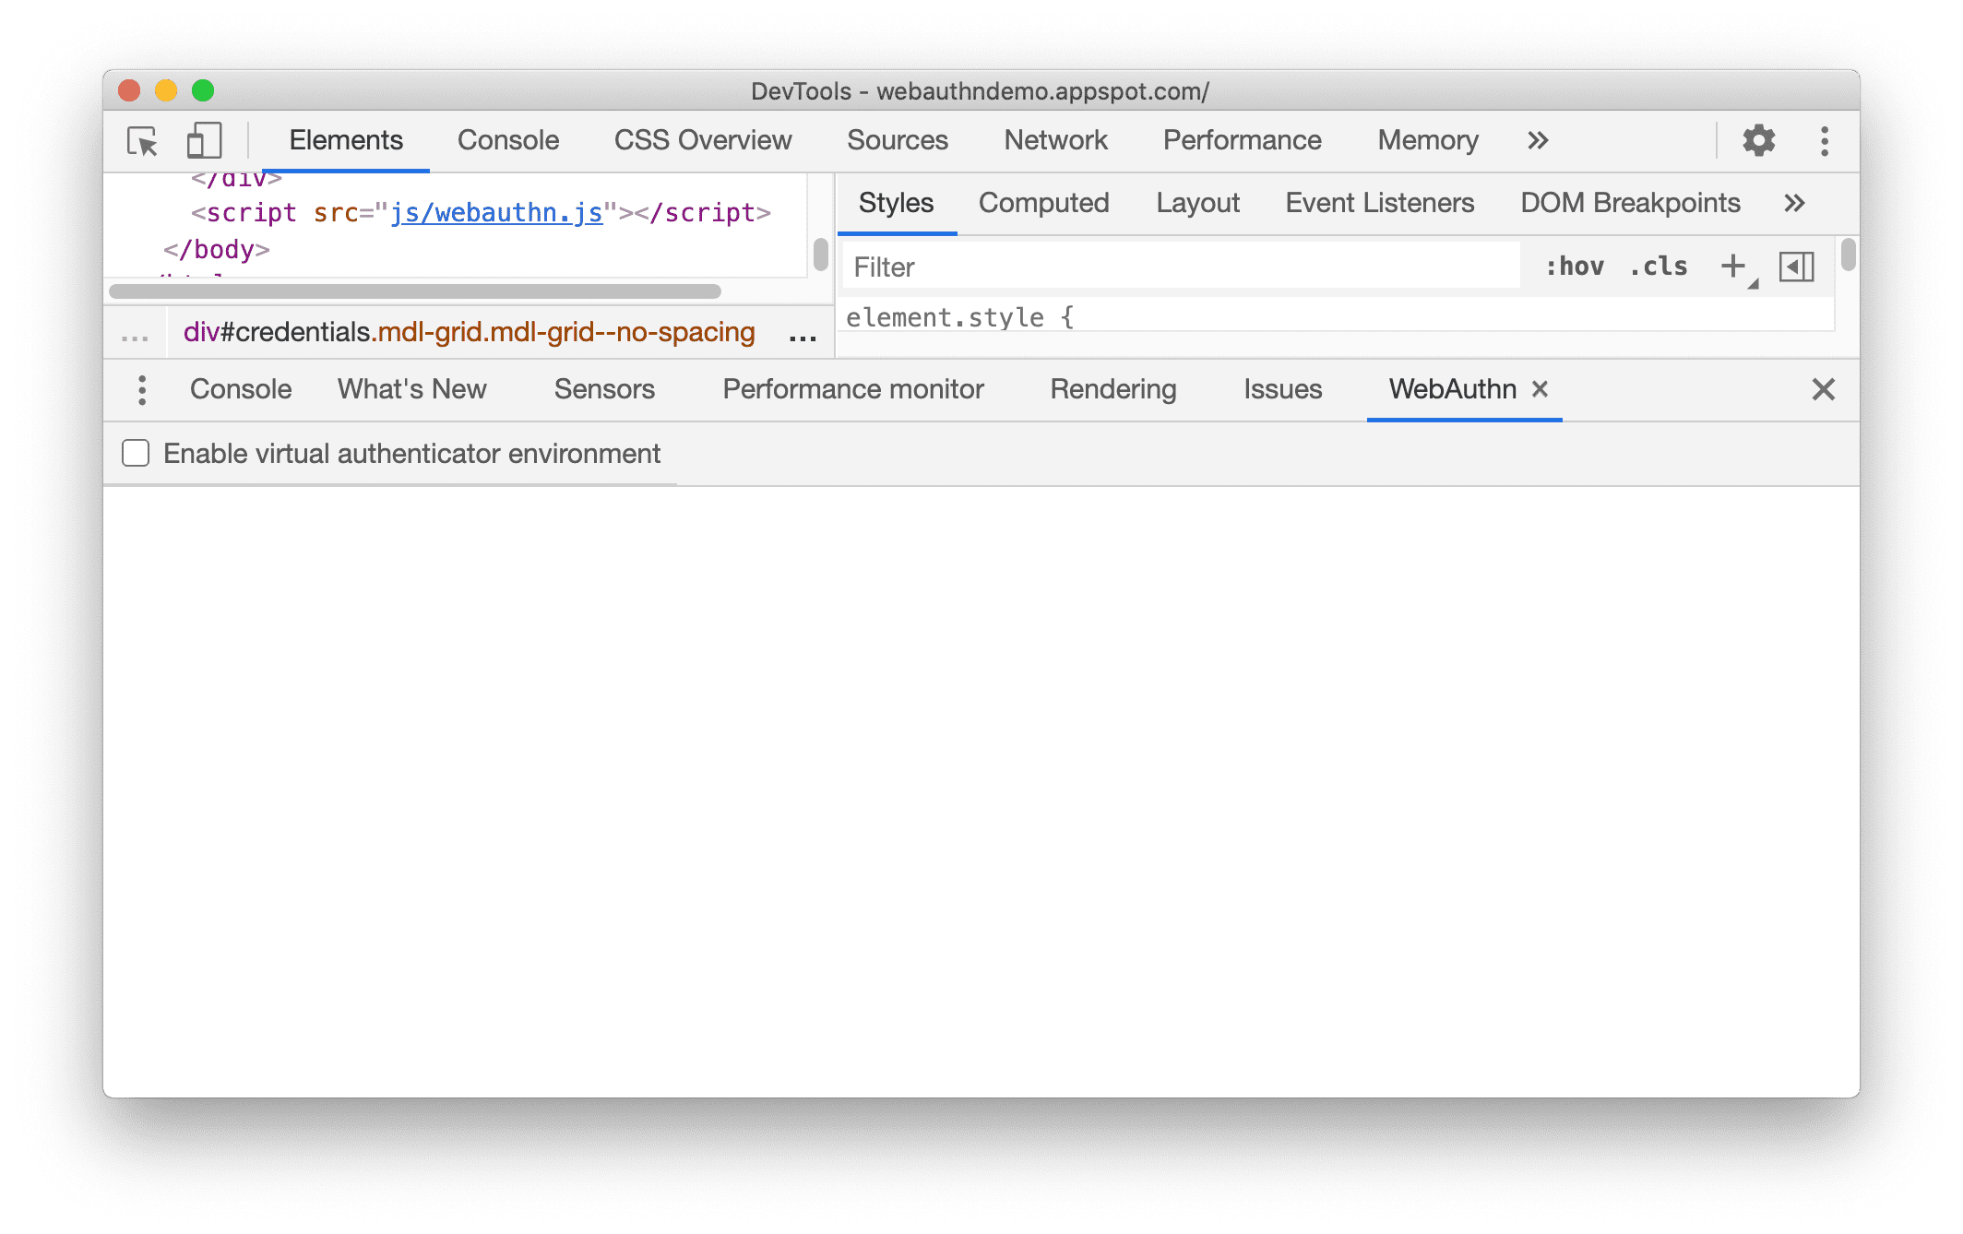This screenshot has height=1234, width=1963.
Task: Select the Elements panel tab
Action: (x=345, y=138)
